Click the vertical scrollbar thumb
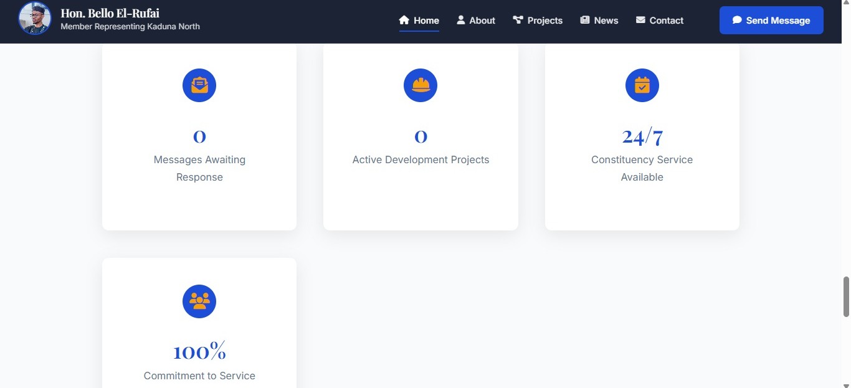Viewport: 851px width, 388px height. click(x=846, y=296)
